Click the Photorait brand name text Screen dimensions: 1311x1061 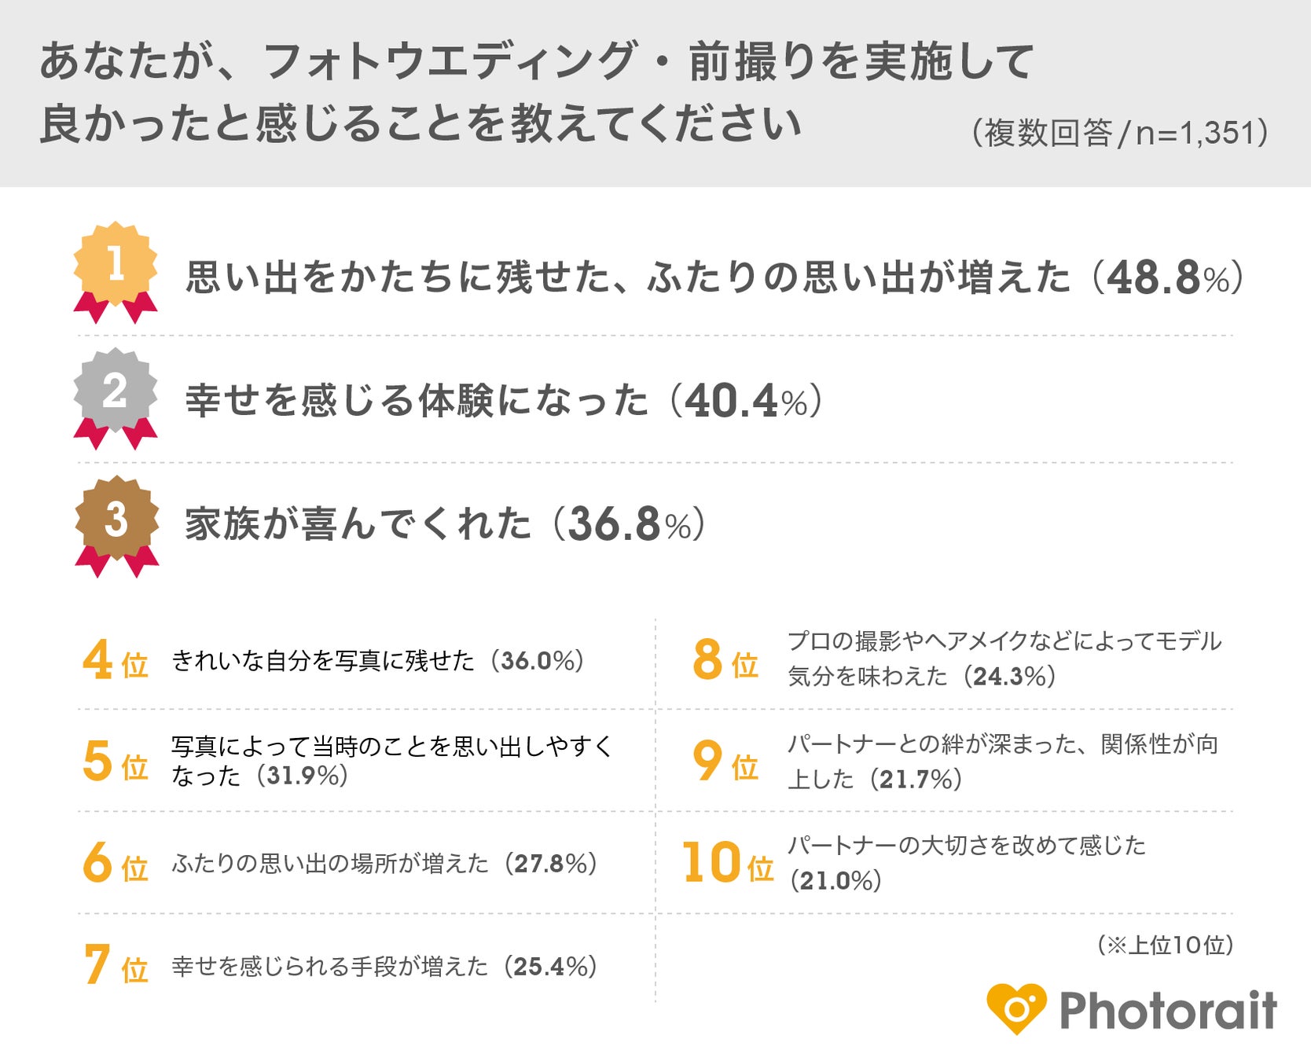click(1168, 1011)
